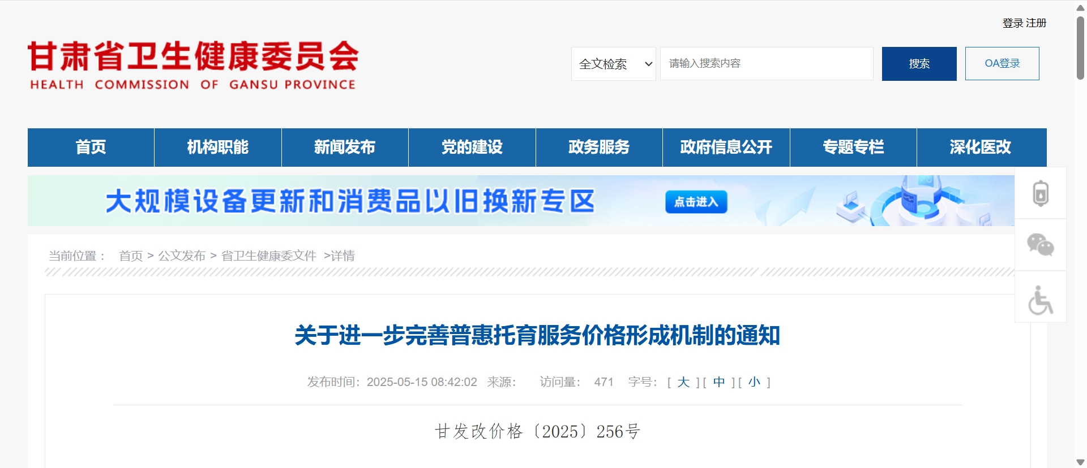This screenshot has width=1087, height=468.
Task: Open the WeChat icon in sidebar
Action: 1041,245
